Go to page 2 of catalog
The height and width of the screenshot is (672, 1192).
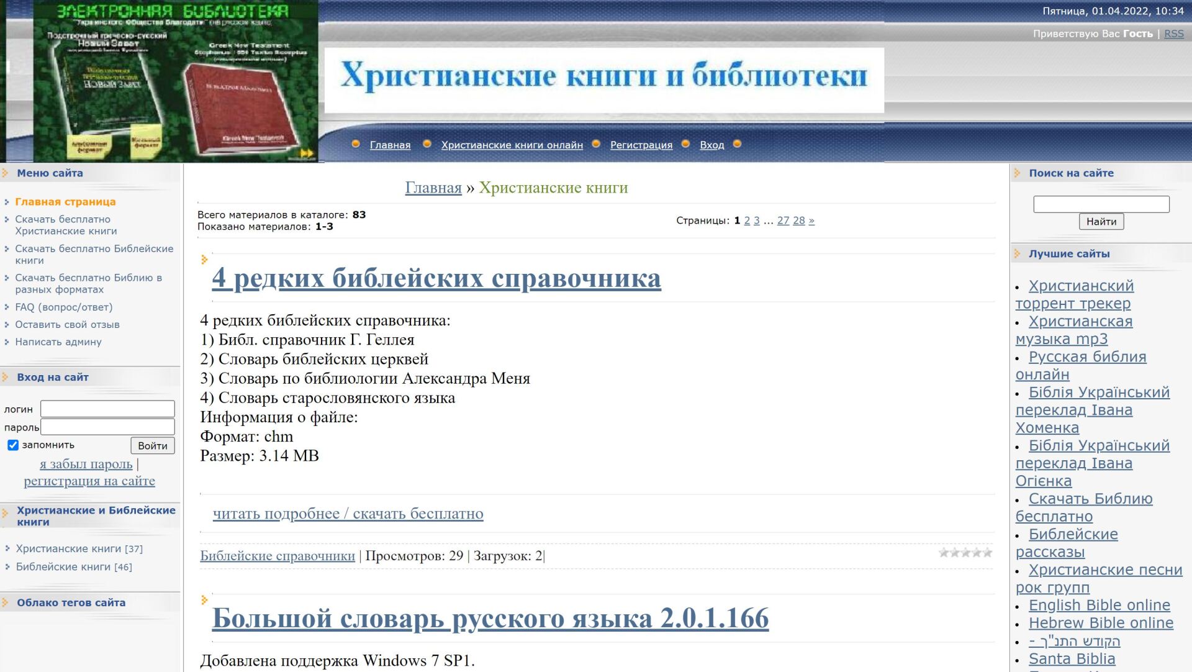pos(747,220)
